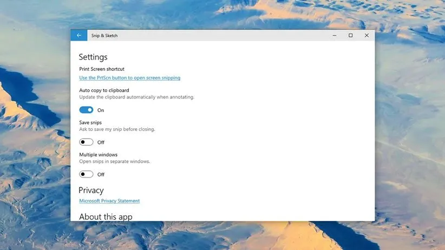The image size is (445, 250).
Task: Turn on the Multiple windows switch
Action: click(87, 174)
